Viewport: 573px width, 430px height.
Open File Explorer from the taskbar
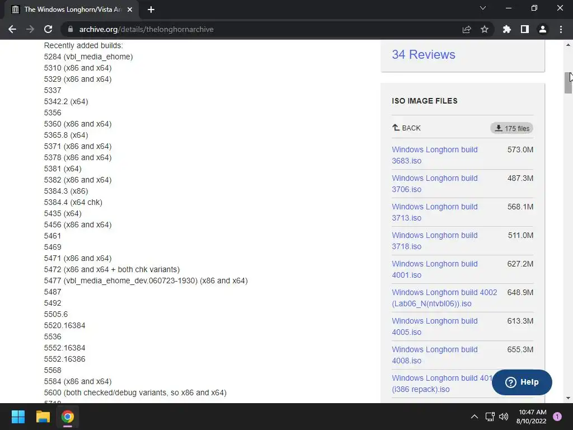tap(43, 417)
